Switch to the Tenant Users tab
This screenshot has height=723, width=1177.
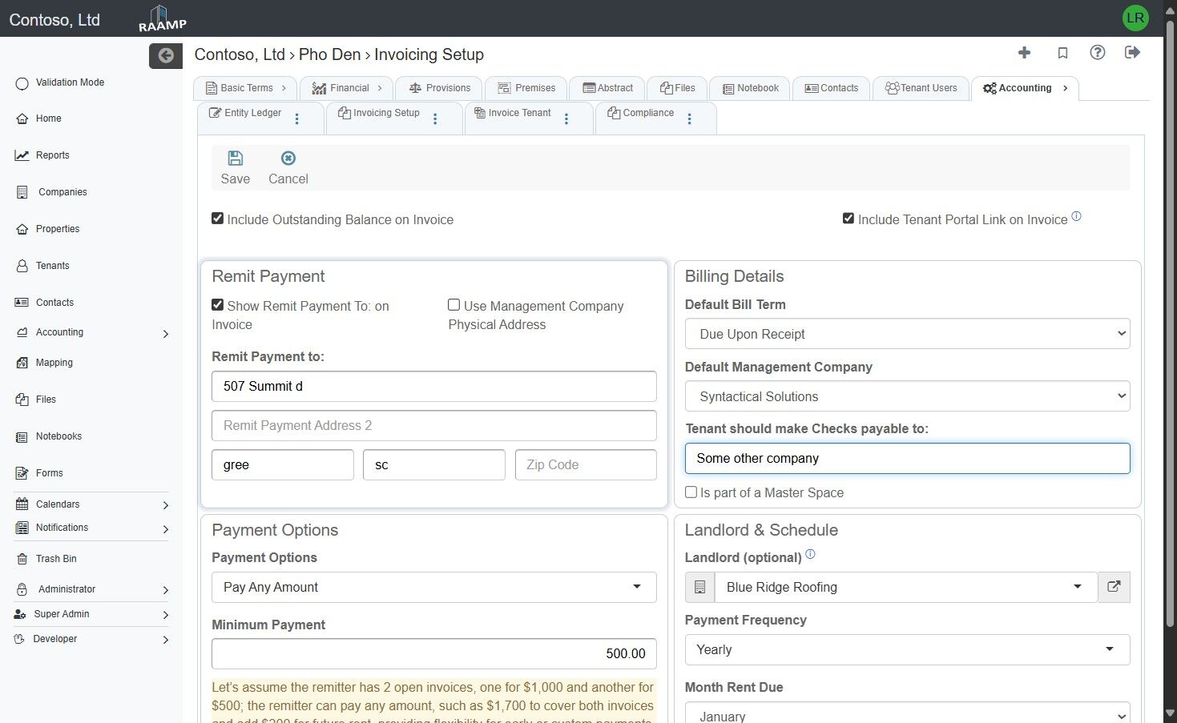coord(921,88)
